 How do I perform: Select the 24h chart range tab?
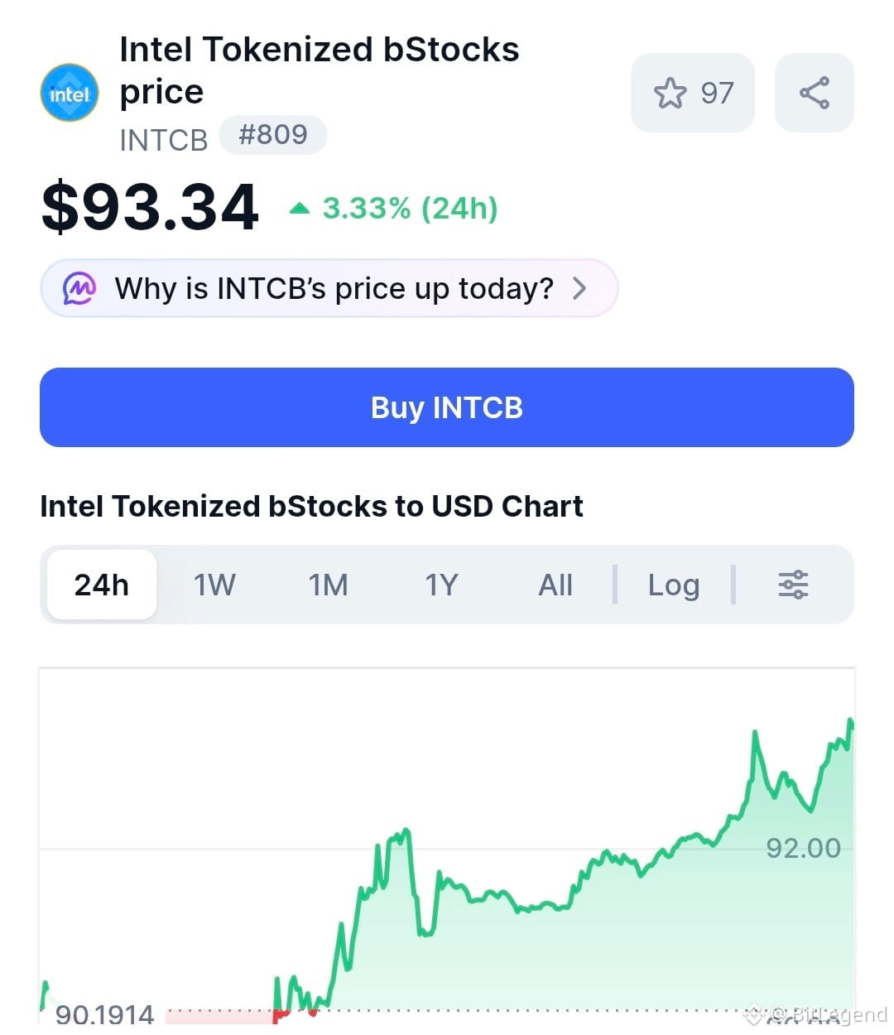click(x=102, y=585)
